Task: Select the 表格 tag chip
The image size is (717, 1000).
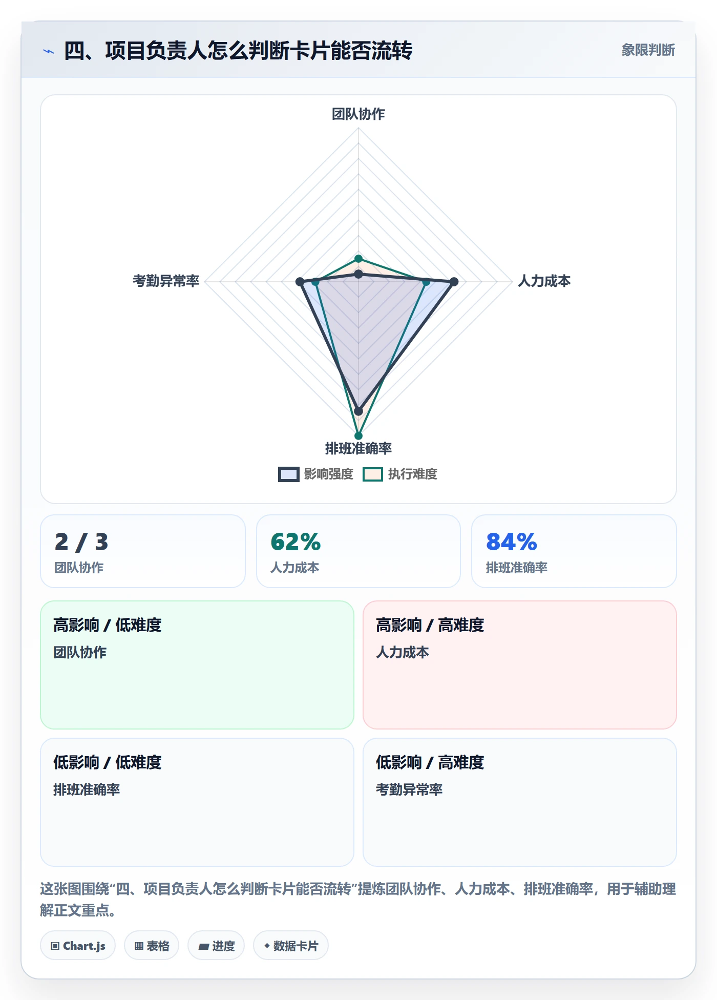Action: pyautogui.click(x=152, y=945)
